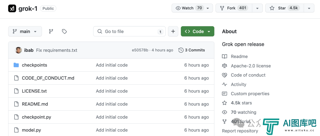Open the Apache-2.0 license link
Screen dimensions: 320x136
251,66
